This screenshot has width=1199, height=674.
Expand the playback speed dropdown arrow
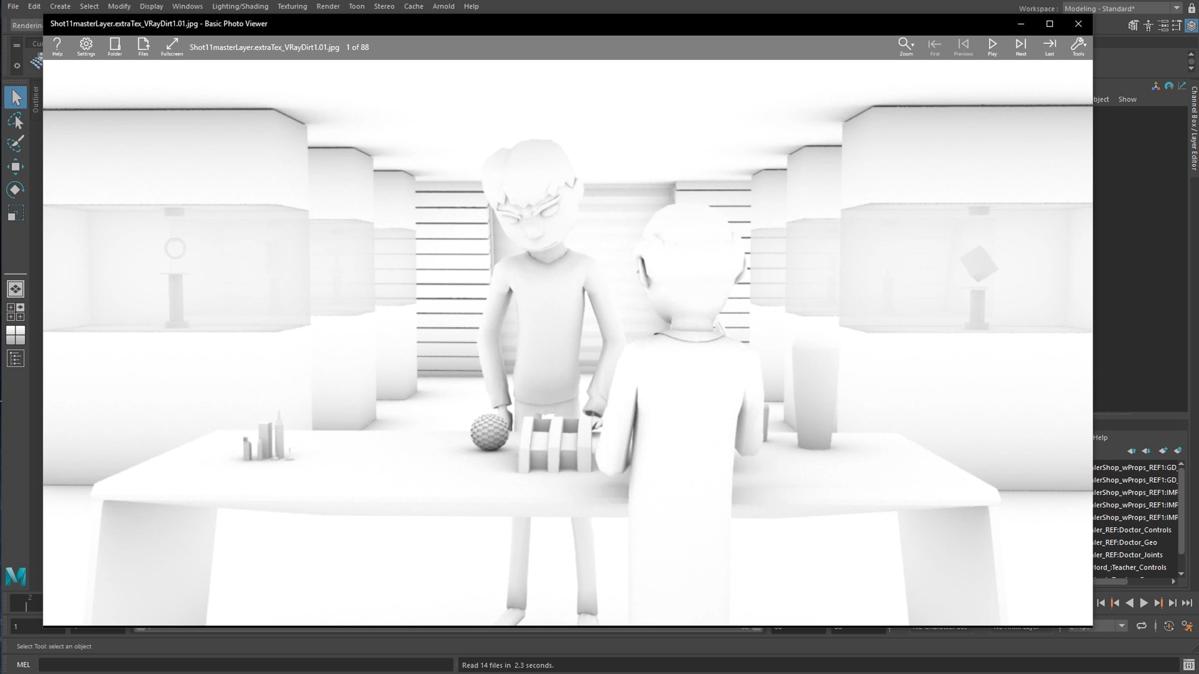point(1122,626)
